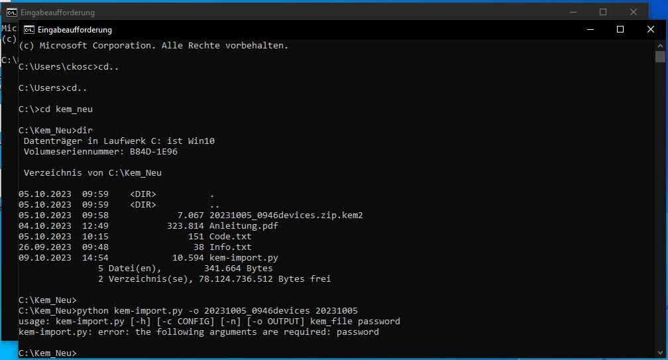Click the front Eingabeaufforderung window cmd icon
Viewport: 668px width, 360px height.
pyautogui.click(x=29, y=30)
